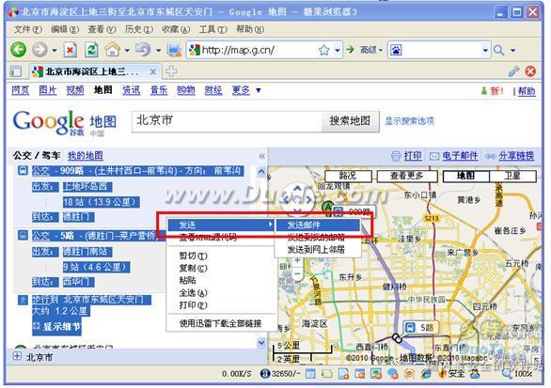551x388 pixels.
Task: Click the 5路 bus label on map
Action: (x=420, y=328)
